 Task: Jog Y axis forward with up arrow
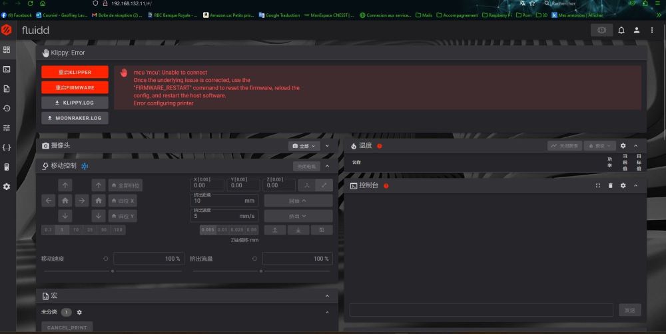(x=65, y=185)
